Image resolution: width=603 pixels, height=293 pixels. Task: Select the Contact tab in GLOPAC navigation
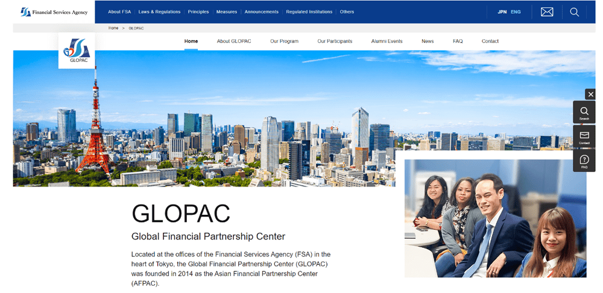pos(490,41)
